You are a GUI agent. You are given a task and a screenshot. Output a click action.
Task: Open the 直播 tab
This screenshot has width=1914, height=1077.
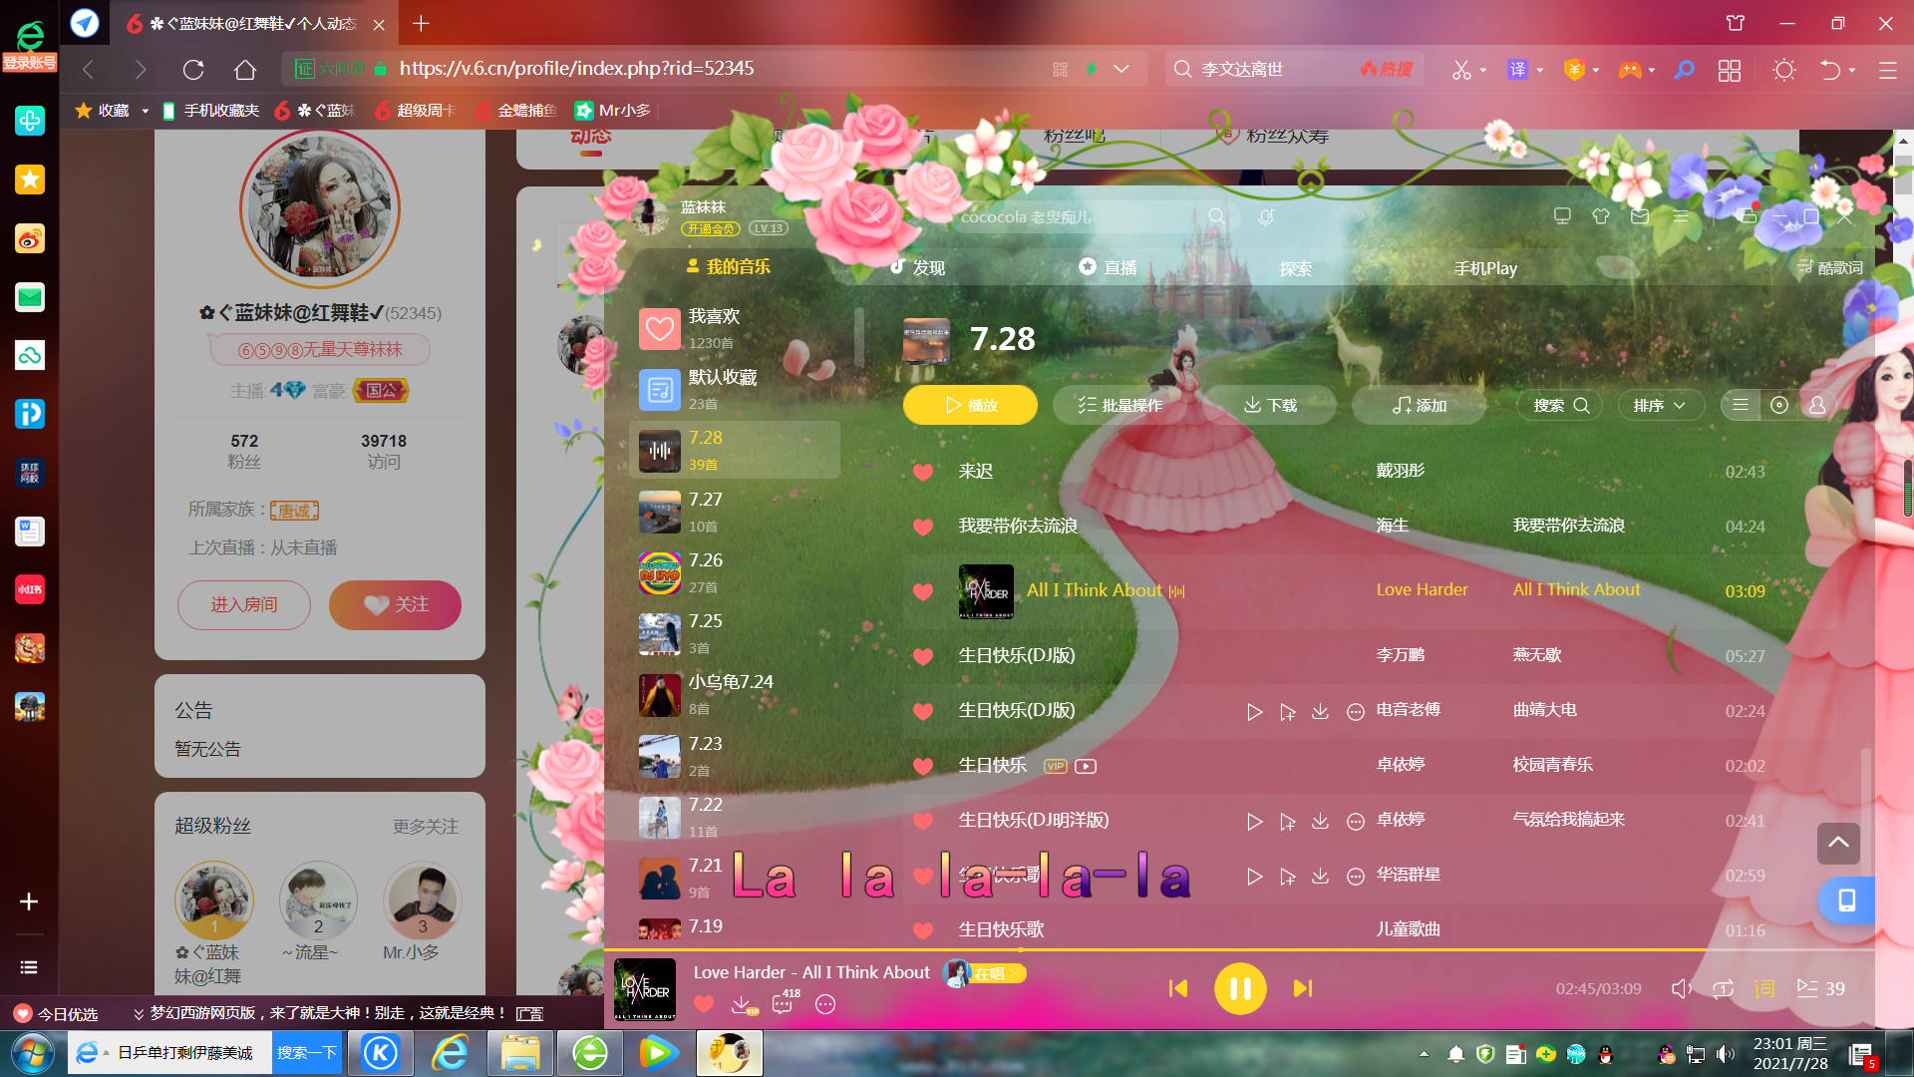1108,267
